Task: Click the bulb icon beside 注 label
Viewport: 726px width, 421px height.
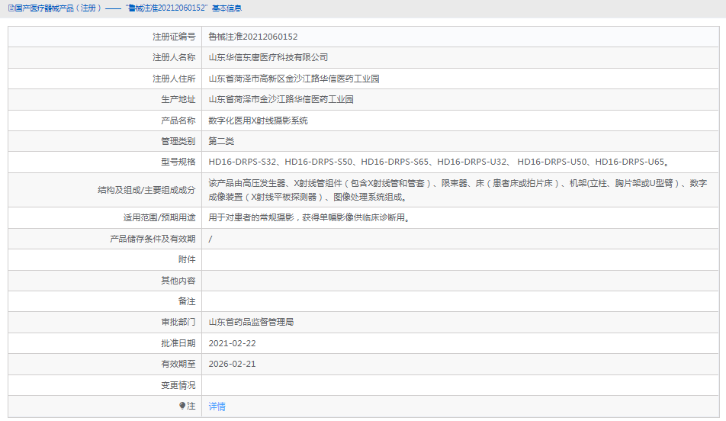Action: tap(182, 407)
